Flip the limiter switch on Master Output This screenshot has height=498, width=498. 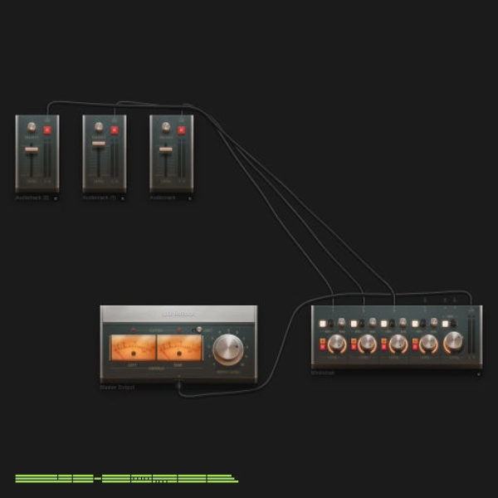(198, 330)
